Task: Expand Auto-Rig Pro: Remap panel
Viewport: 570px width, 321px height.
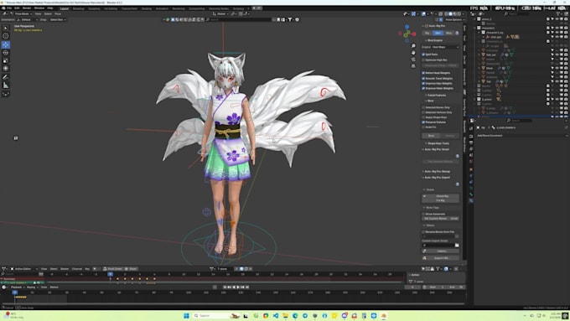Action: [437, 172]
